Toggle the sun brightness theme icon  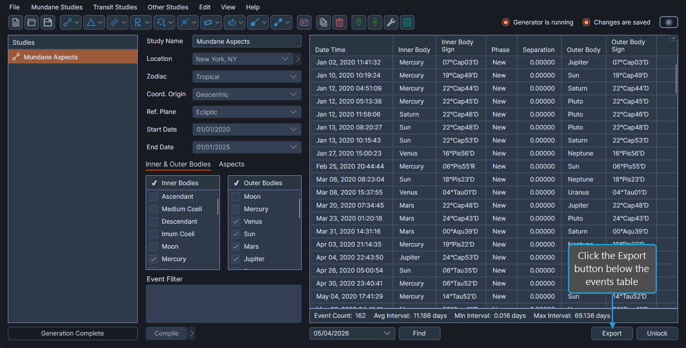click(669, 22)
